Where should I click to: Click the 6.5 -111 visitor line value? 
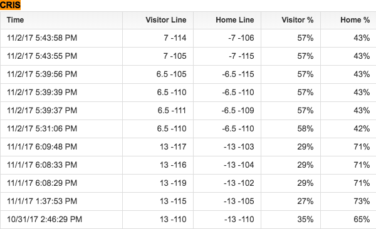(x=172, y=110)
